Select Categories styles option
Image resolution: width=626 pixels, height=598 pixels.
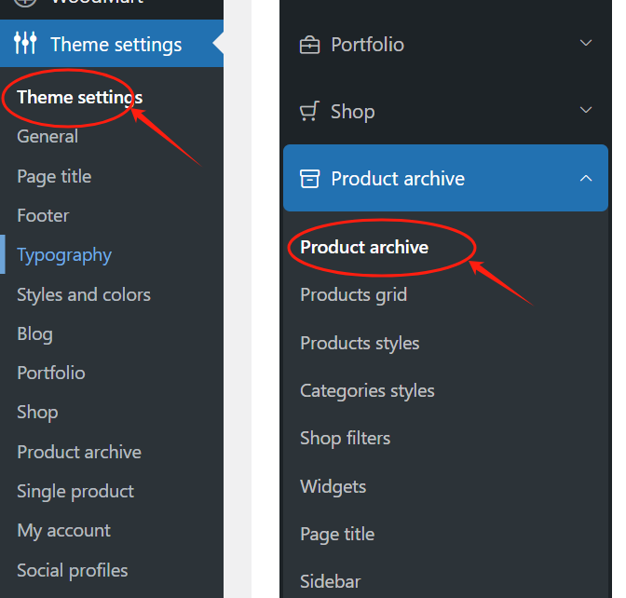click(367, 391)
